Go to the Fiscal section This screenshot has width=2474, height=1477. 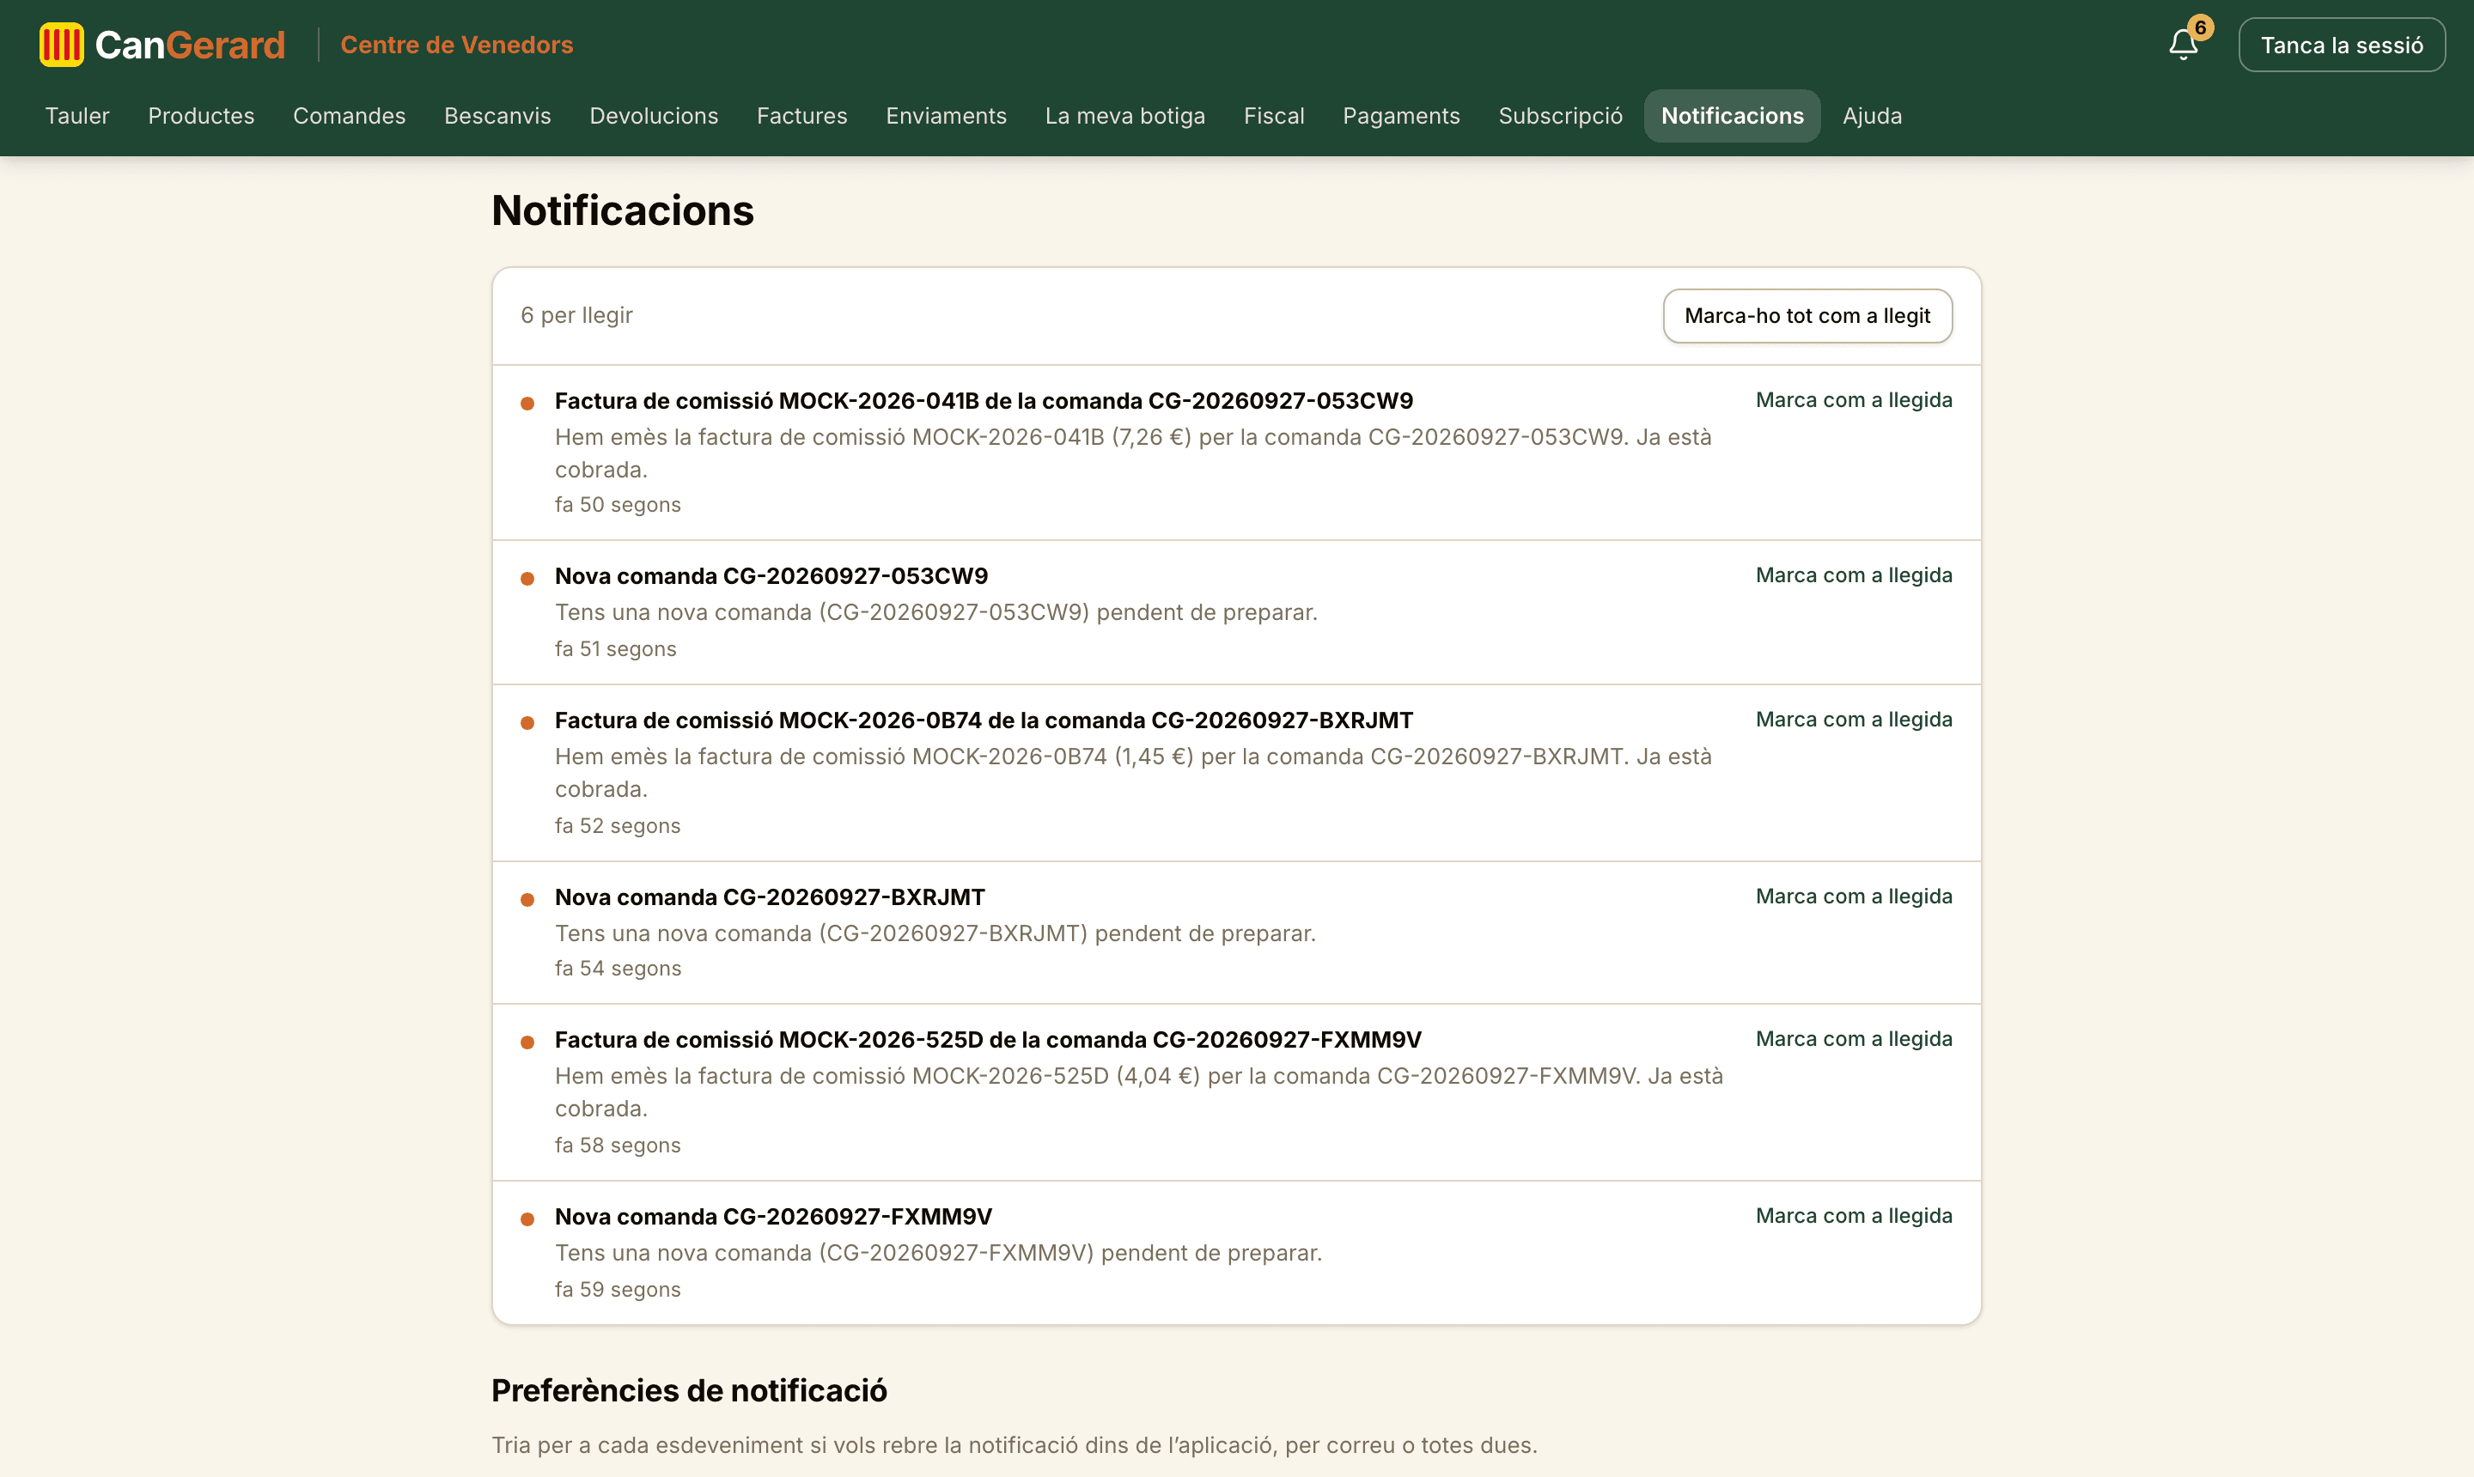click(1274, 115)
